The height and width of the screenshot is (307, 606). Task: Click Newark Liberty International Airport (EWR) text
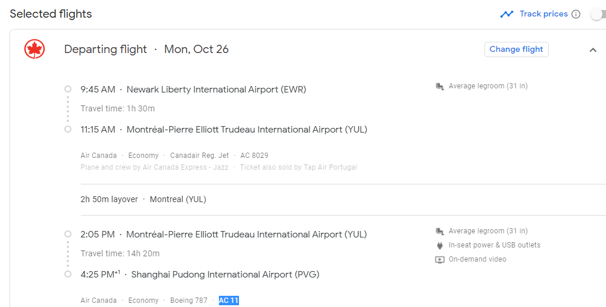click(x=216, y=90)
